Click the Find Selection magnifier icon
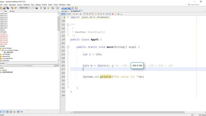This screenshot has height=116, width=206. [85, 14]
